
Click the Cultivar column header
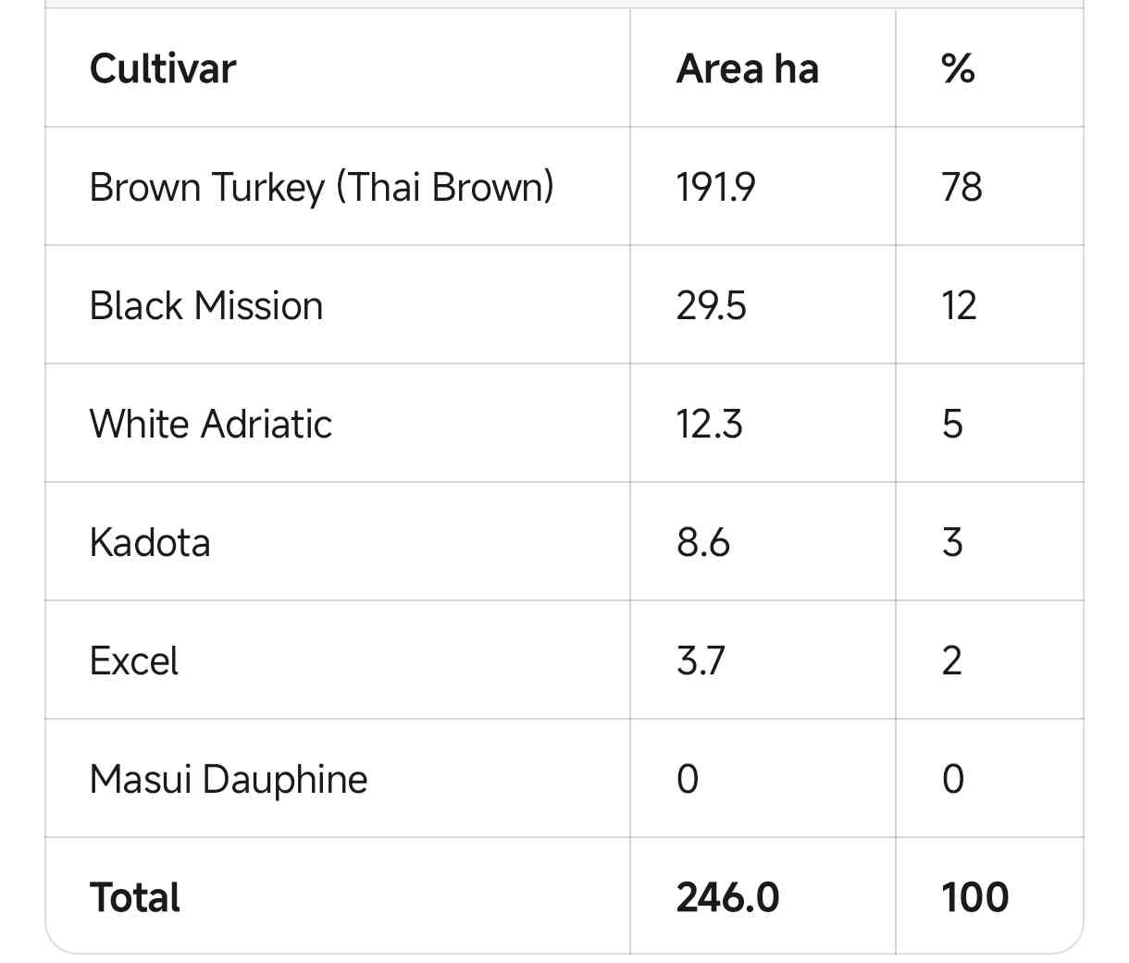point(163,68)
